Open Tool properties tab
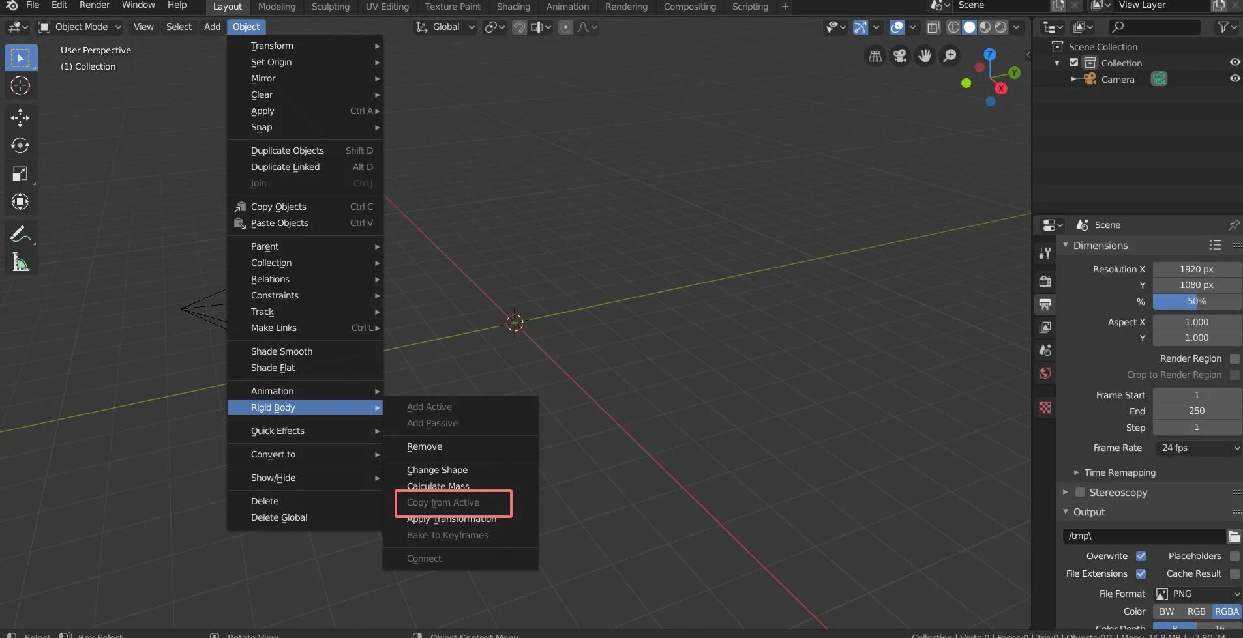 coord(1045,254)
